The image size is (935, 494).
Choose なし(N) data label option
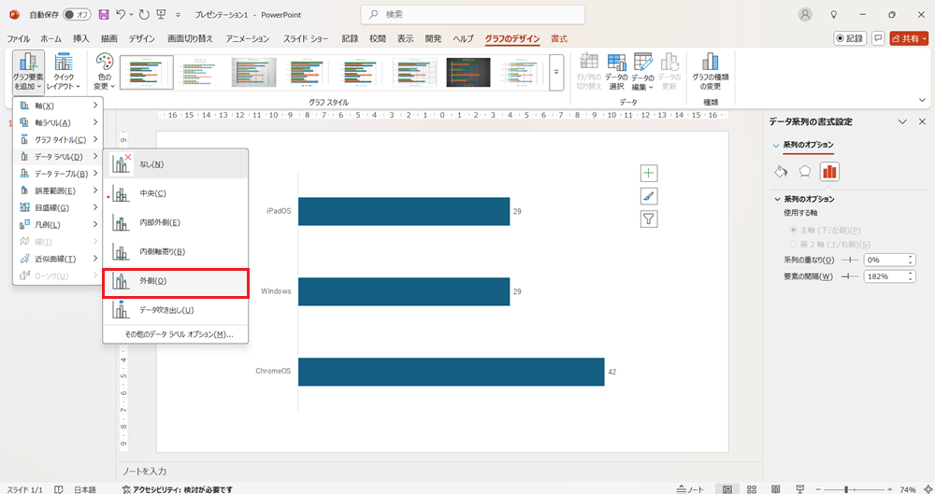[x=176, y=163]
